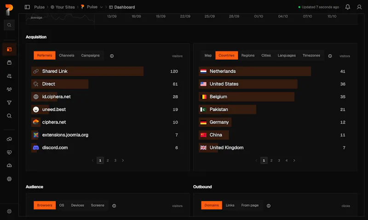Select the Shared Link referrer row

[106, 71]
